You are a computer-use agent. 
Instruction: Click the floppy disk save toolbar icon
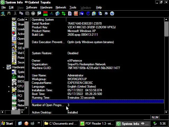[x=9, y=13]
